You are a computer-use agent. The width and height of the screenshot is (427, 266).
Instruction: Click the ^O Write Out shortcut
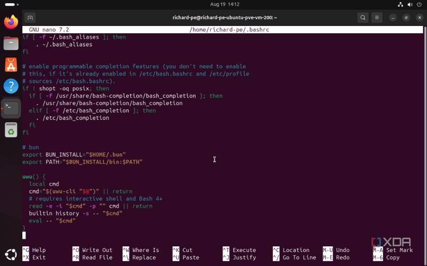92,250
